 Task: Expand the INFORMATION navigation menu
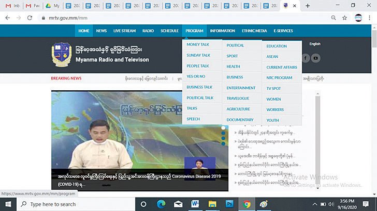click(x=222, y=31)
